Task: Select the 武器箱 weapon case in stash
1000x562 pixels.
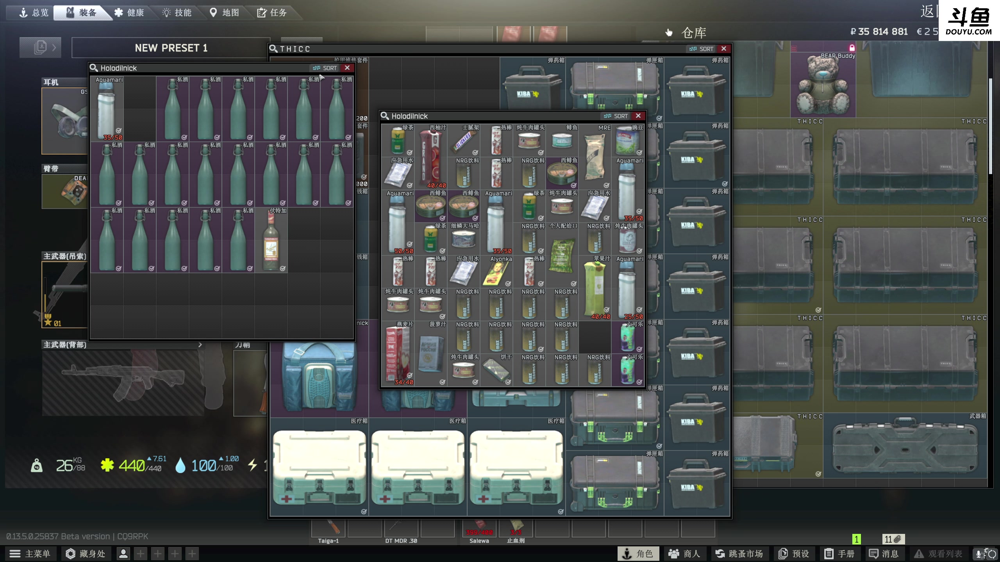Action: pyautogui.click(x=905, y=445)
